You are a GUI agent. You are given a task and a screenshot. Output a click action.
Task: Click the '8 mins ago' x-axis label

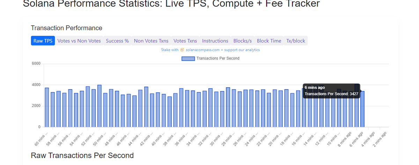345,139
